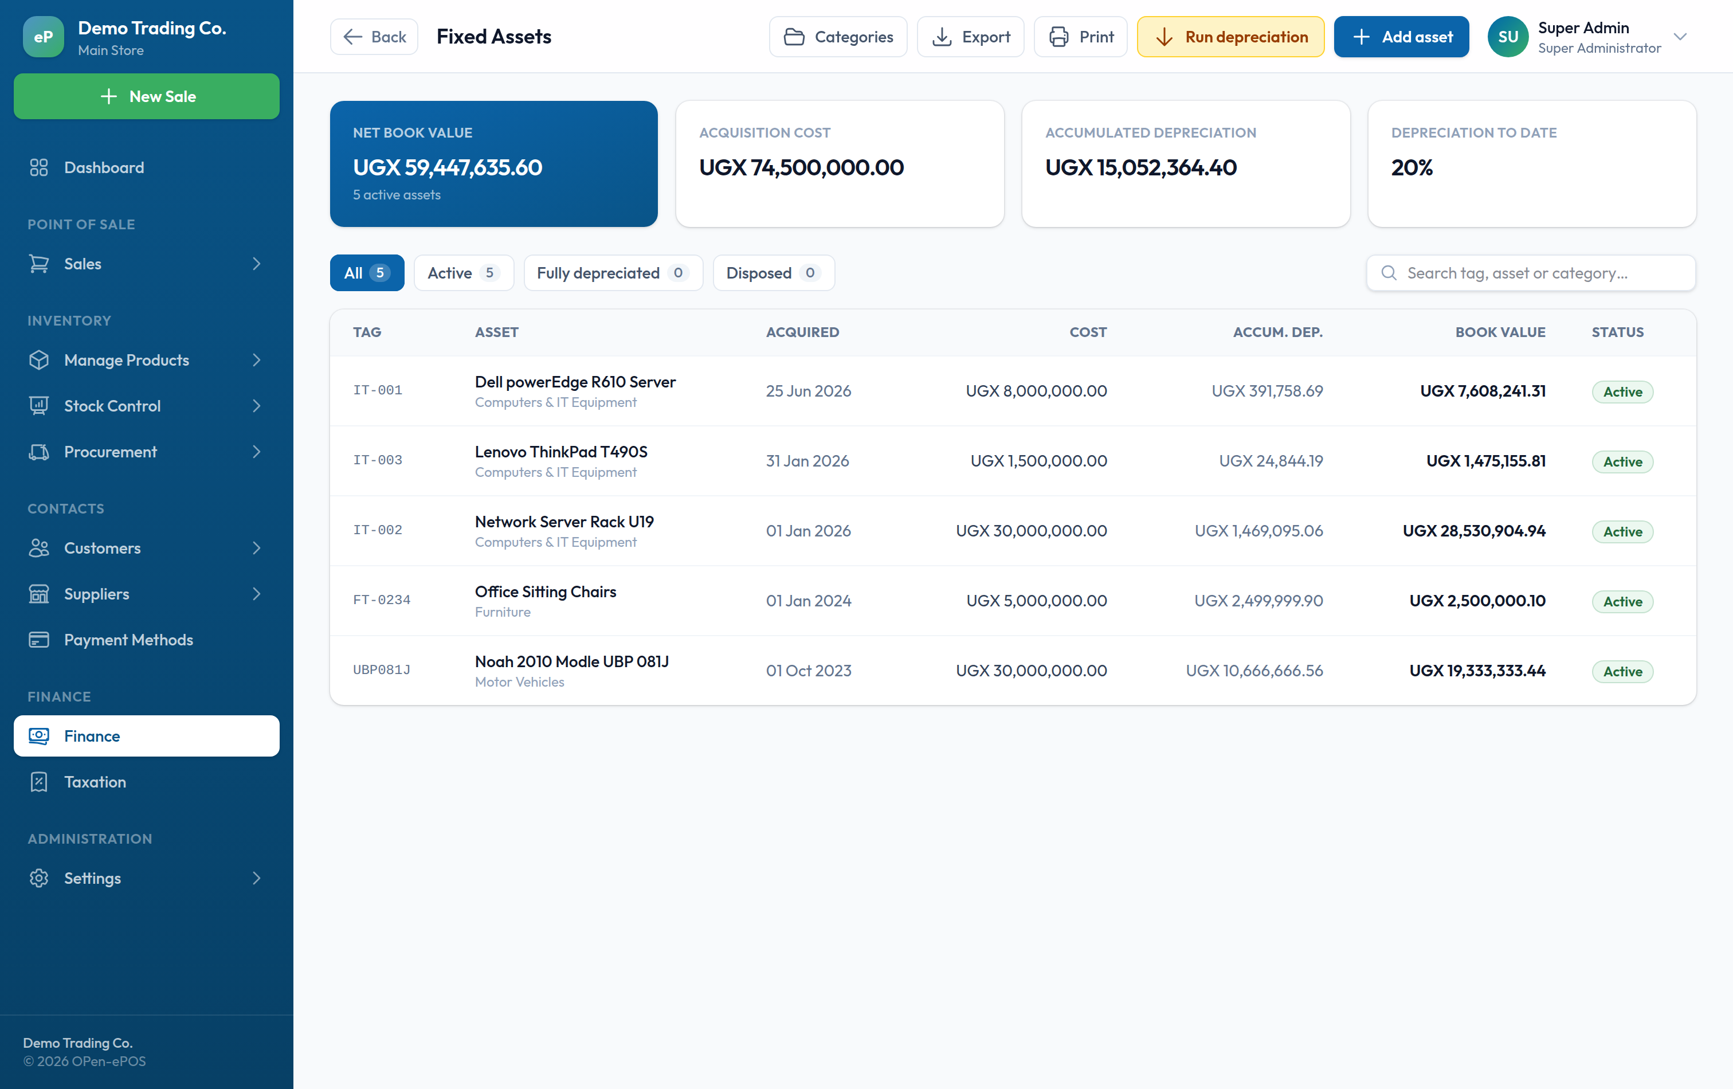Click the Taxation percent document icon
This screenshot has width=1733, height=1089.
pos(39,782)
